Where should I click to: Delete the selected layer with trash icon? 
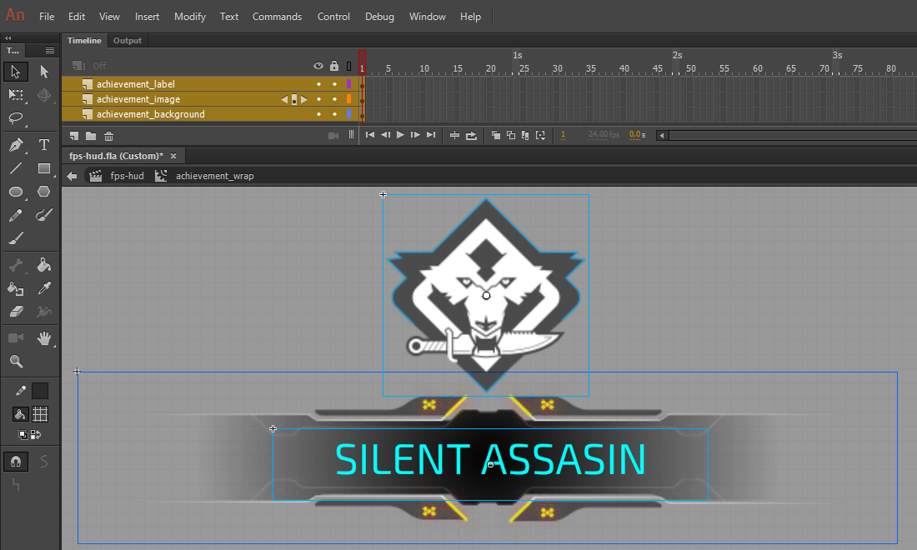pos(108,136)
